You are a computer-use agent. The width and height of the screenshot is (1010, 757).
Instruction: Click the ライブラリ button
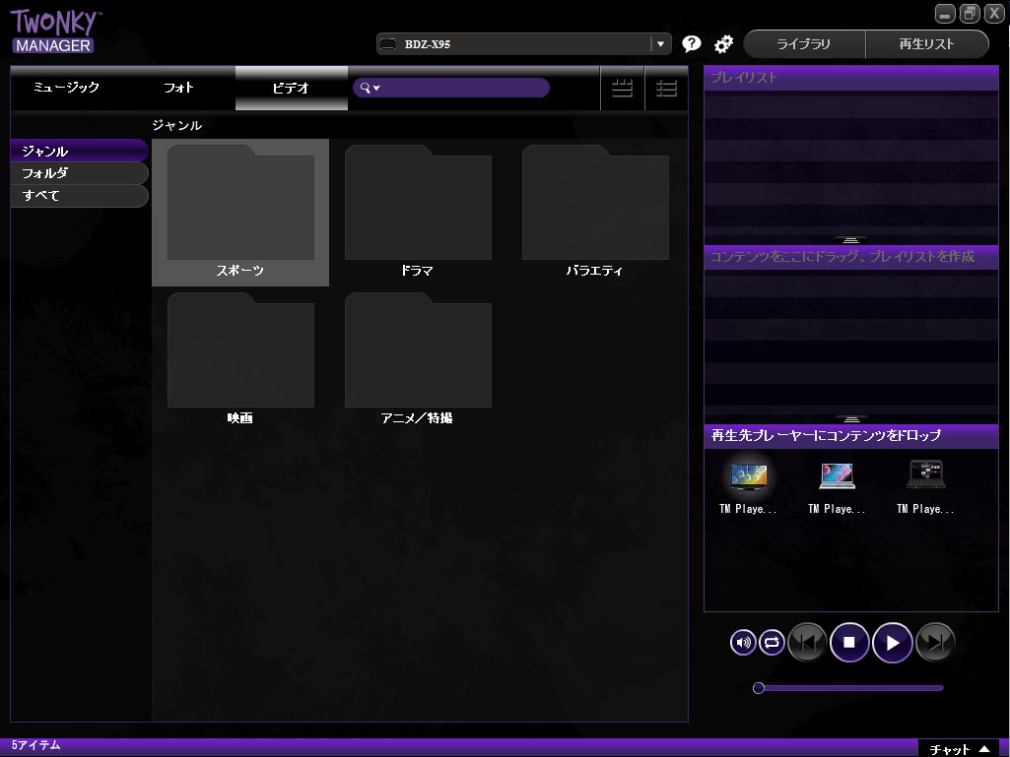click(x=804, y=44)
